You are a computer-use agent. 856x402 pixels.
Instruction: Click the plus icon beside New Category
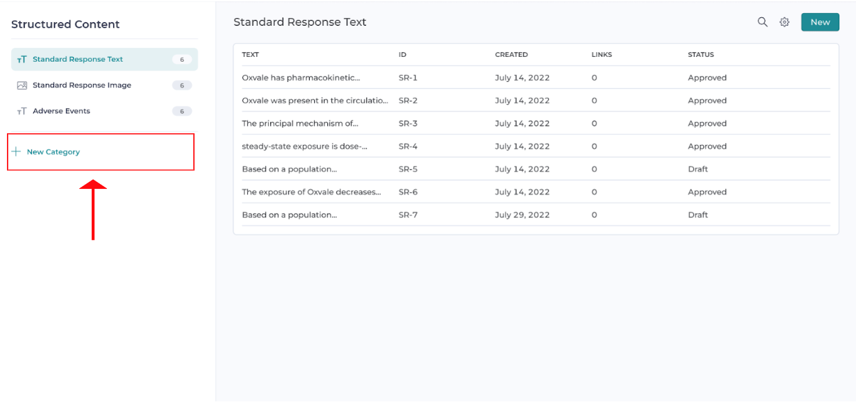click(x=16, y=151)
